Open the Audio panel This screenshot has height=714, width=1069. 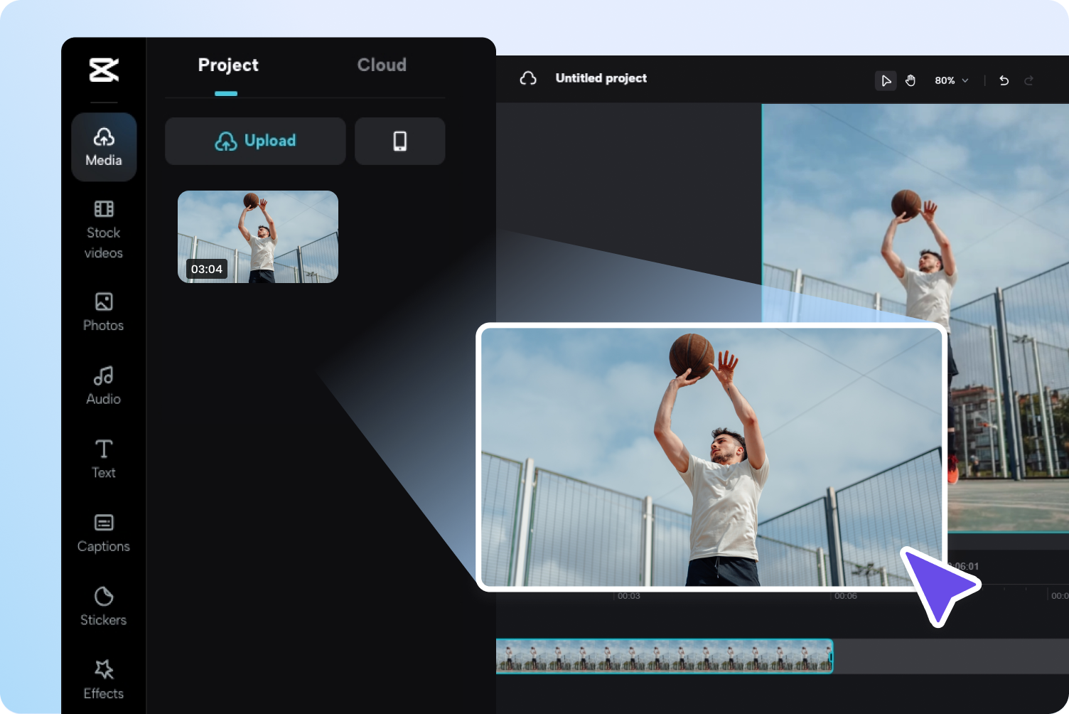(104, 385)
